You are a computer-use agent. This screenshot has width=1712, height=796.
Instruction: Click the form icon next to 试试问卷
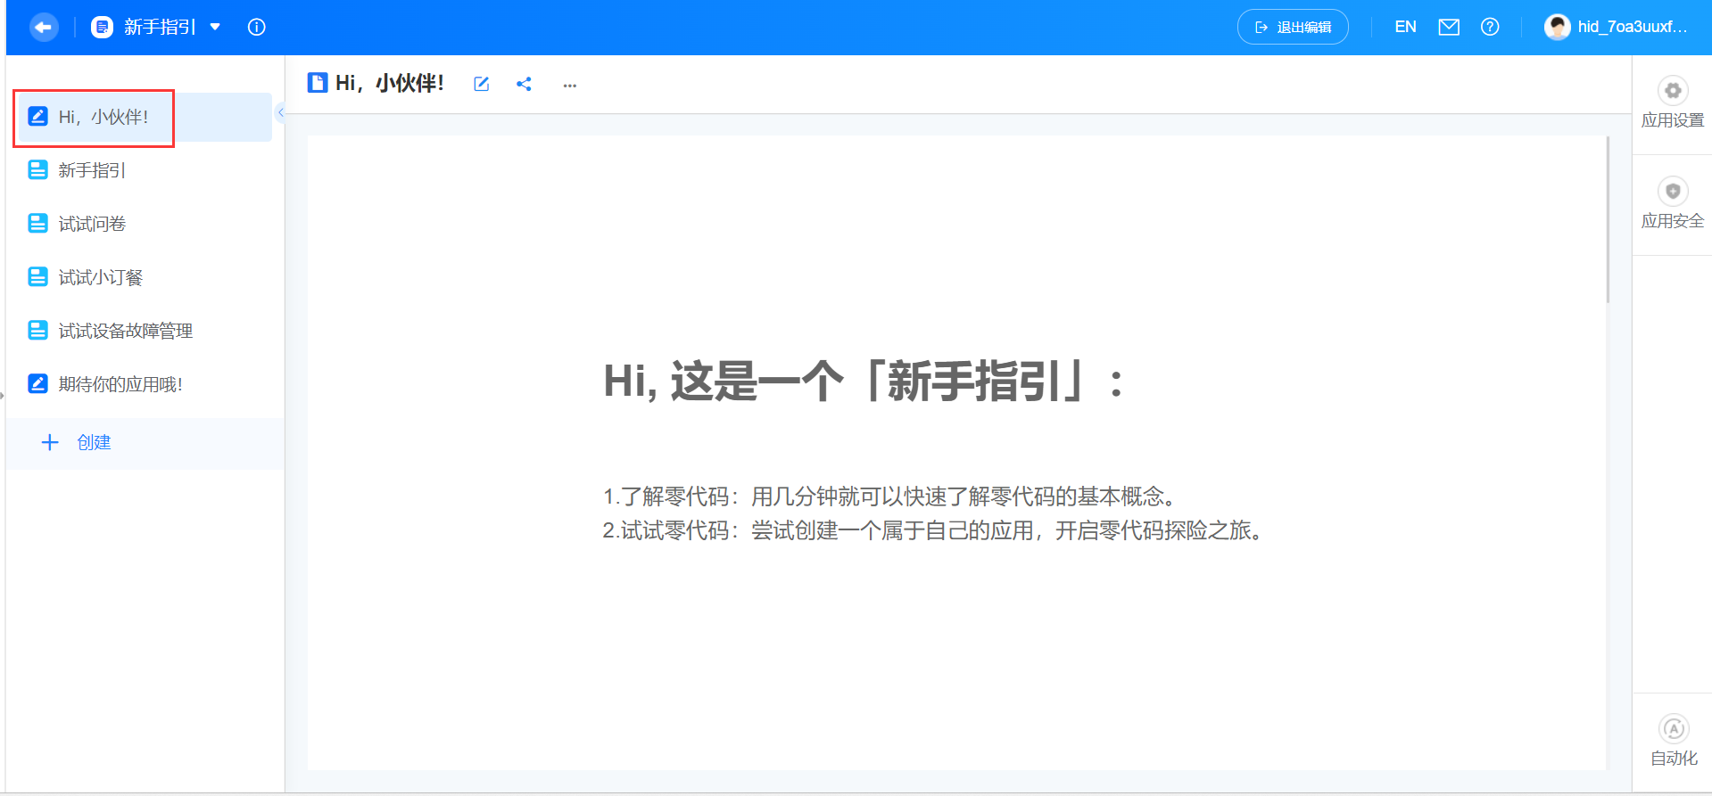[x=37, y=223]
